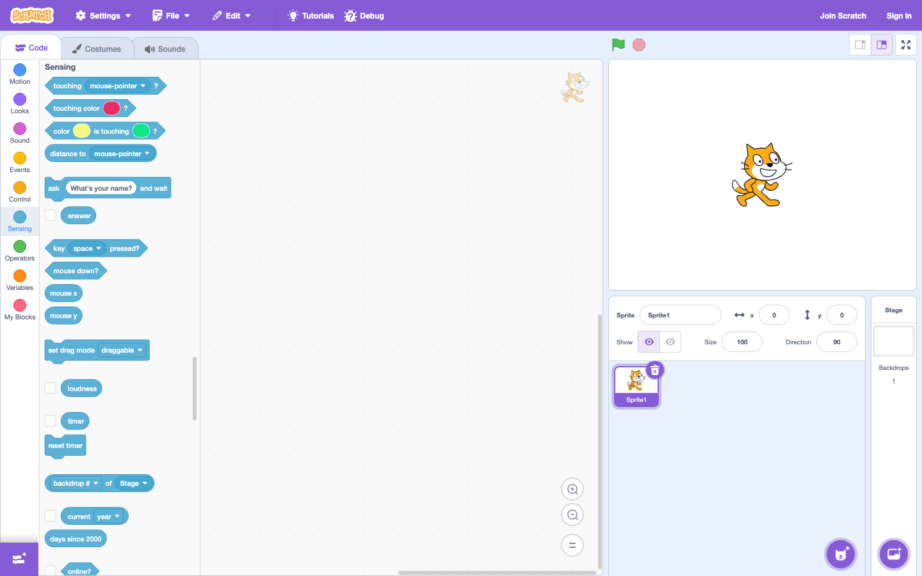Switch to large stage layout
The width and height of the screenshot is (922, 576).
[x=882, y=45]
